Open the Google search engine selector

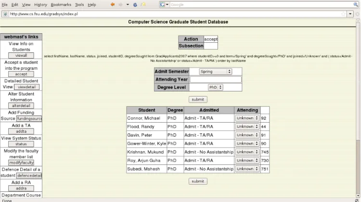click(165, 4)
